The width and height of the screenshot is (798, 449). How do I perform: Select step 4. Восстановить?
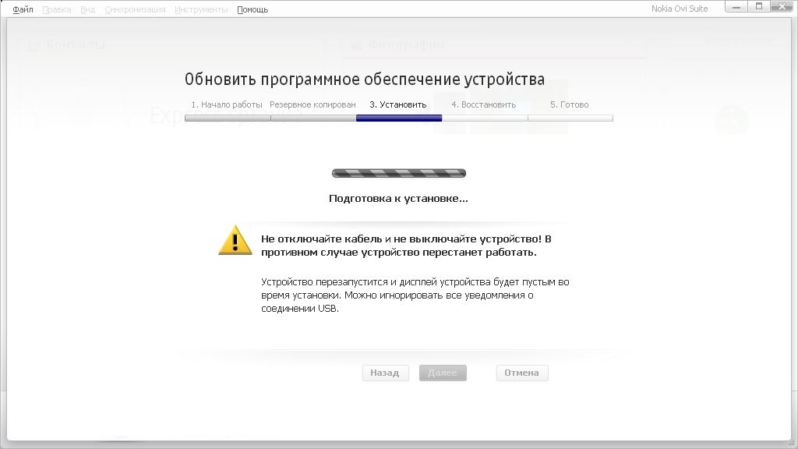coord(484,104)
